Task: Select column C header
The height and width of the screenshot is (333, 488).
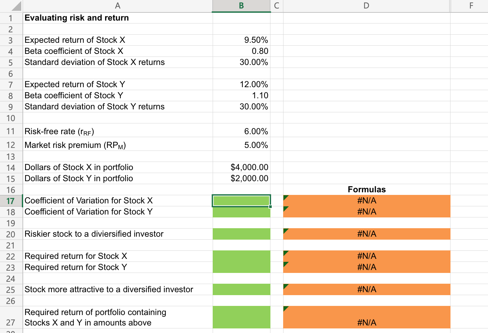Action: click(x=277, y=6)
